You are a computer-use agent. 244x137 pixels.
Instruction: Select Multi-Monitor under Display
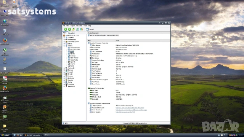[73, 58]
